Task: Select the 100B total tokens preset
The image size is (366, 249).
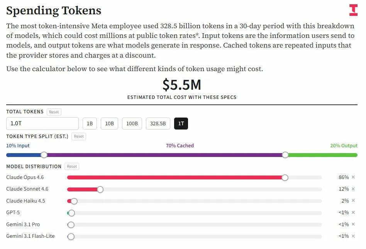Action: (x=132, y=124)
